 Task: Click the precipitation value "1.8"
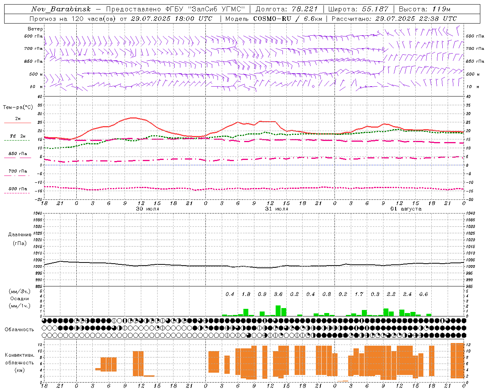point(246,294)
